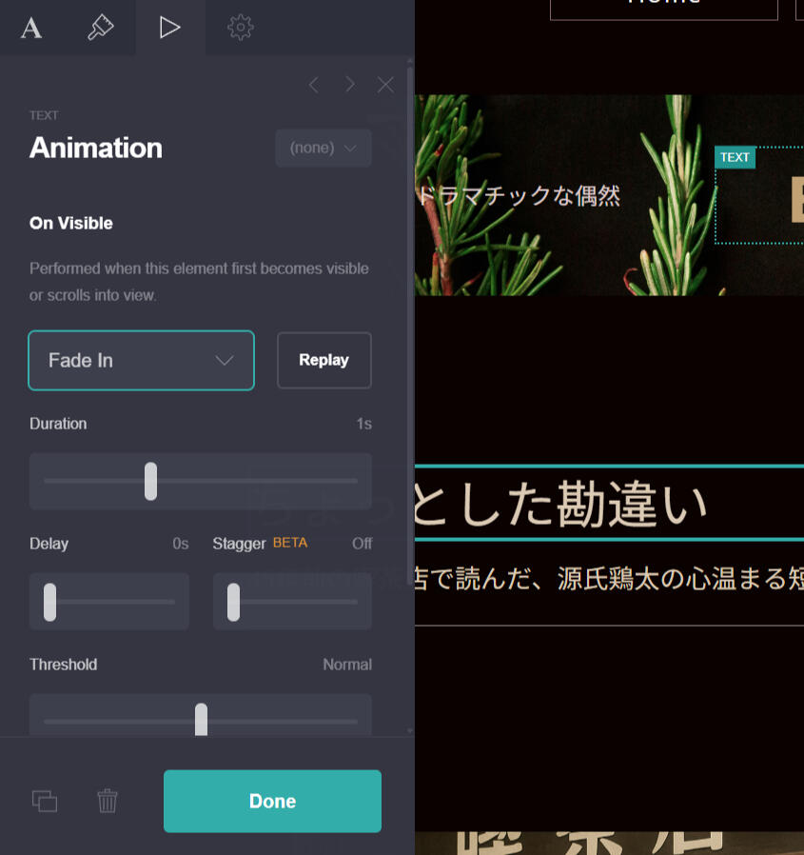Open the (none) preset dropdown
The height and width of the screenshot is (855, 804).
(x=324, y=148)
